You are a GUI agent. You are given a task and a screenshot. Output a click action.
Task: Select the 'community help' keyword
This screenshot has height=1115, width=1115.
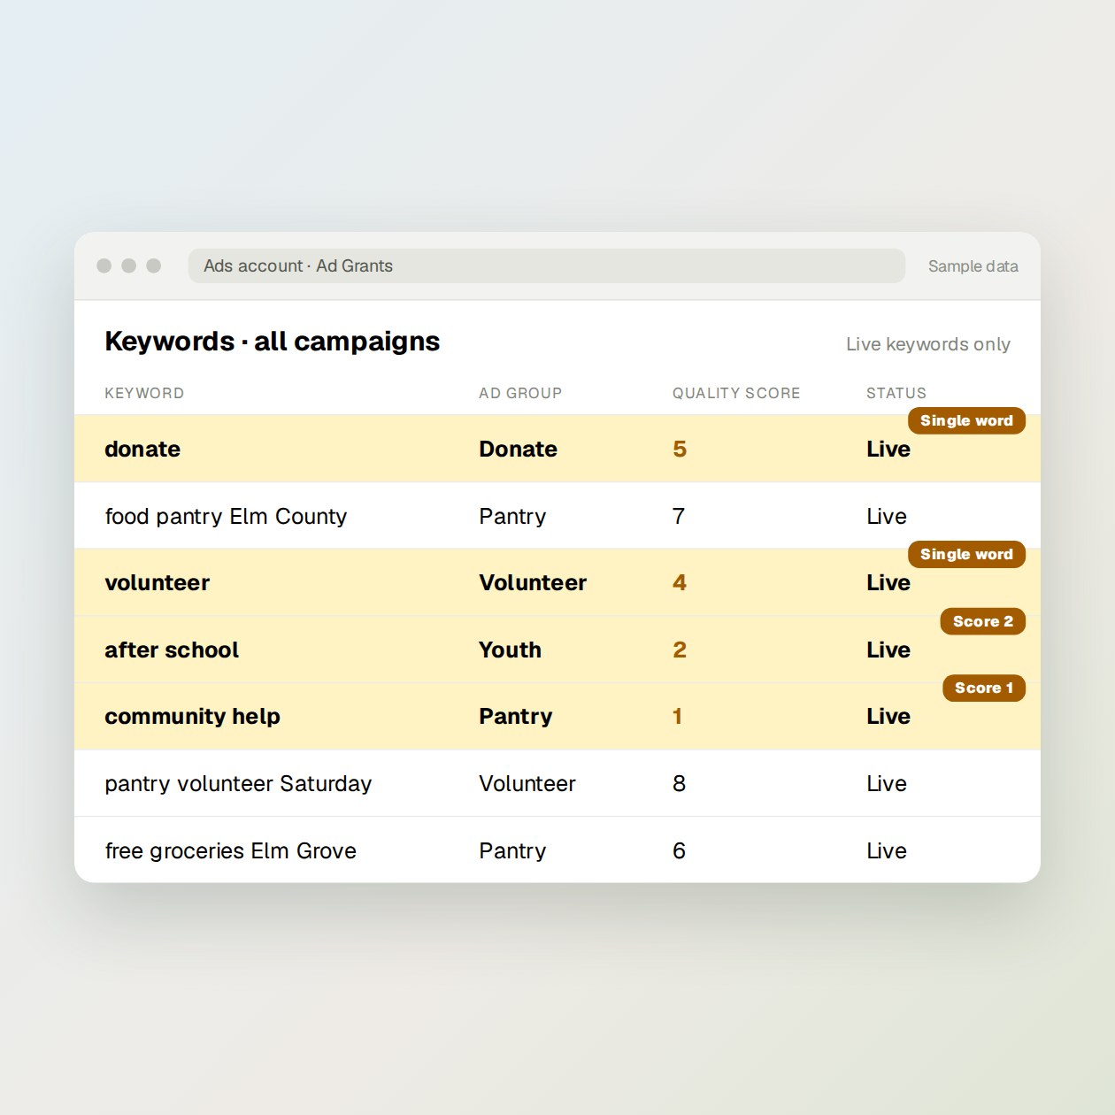[192, 716]
